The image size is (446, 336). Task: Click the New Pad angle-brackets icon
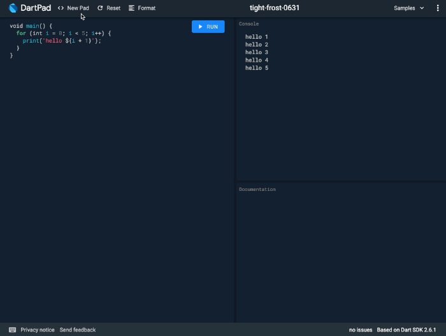[x=61, y=8]
